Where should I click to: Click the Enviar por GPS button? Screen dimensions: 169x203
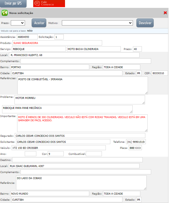point(13,3)
